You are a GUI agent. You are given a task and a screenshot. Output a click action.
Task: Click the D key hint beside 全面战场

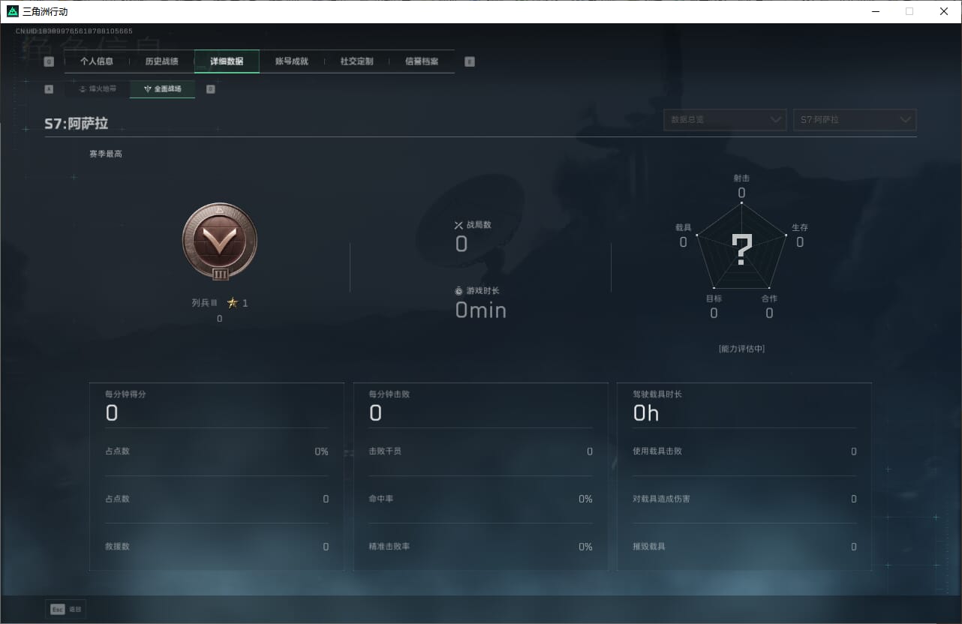pyautogui.click(x=210, y=89)
